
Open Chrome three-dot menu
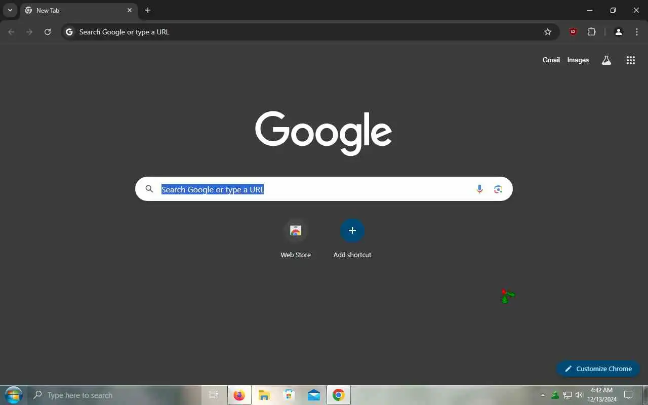pyautogui.click(x=637, y=32)
